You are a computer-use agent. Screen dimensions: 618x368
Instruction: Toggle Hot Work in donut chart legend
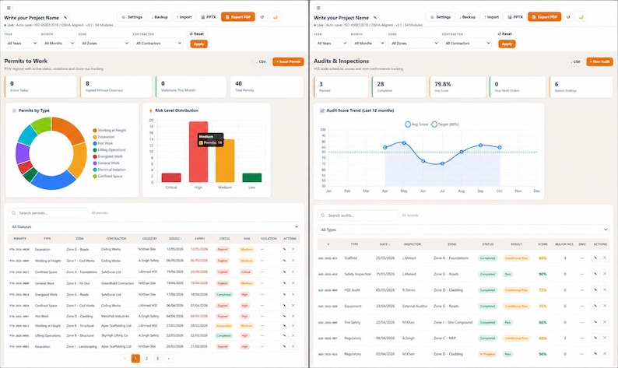click(x=103, y=143)
